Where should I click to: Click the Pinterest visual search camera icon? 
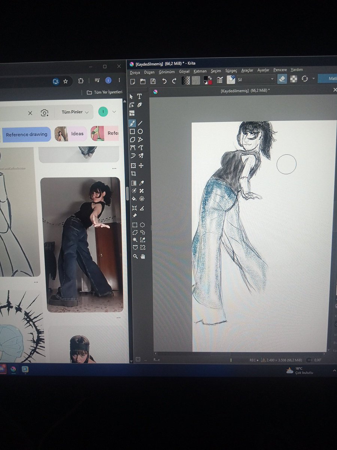45,113
